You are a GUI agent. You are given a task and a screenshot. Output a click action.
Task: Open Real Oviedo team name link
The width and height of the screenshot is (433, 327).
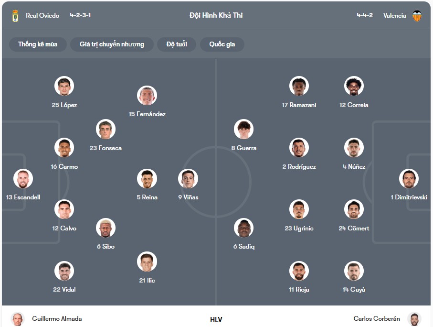pos(42,16)
